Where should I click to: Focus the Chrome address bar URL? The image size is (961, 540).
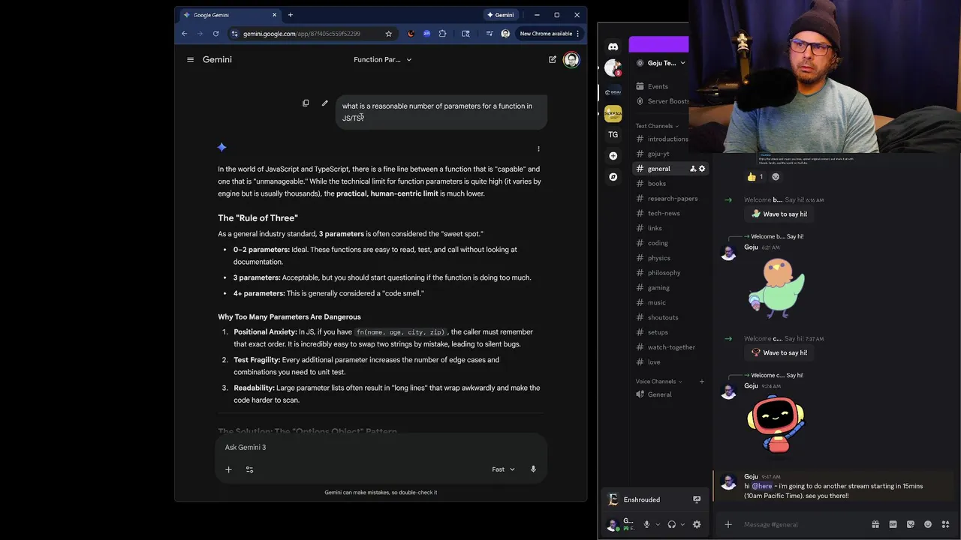[x=302, y=34]
